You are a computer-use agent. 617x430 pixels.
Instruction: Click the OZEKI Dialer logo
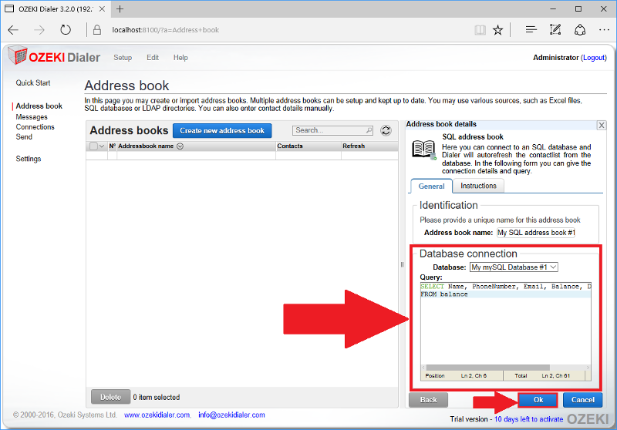point(51,57)
